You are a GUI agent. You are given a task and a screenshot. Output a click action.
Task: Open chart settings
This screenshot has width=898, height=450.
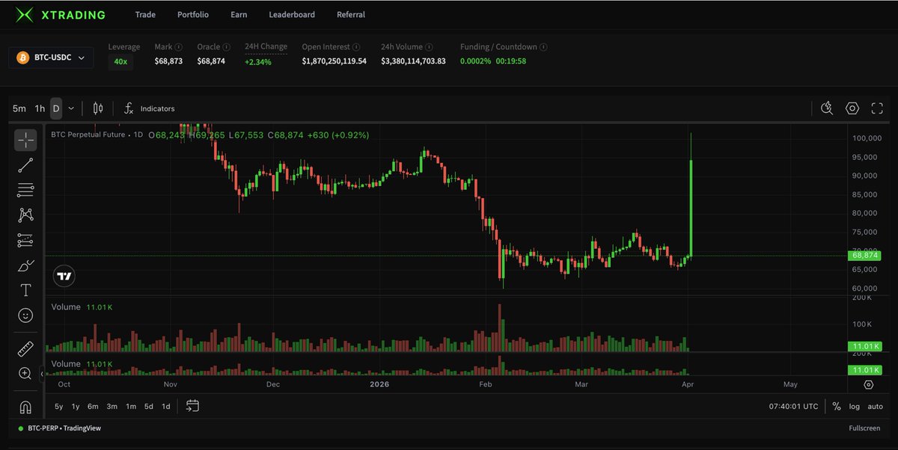tap(852, 108)
